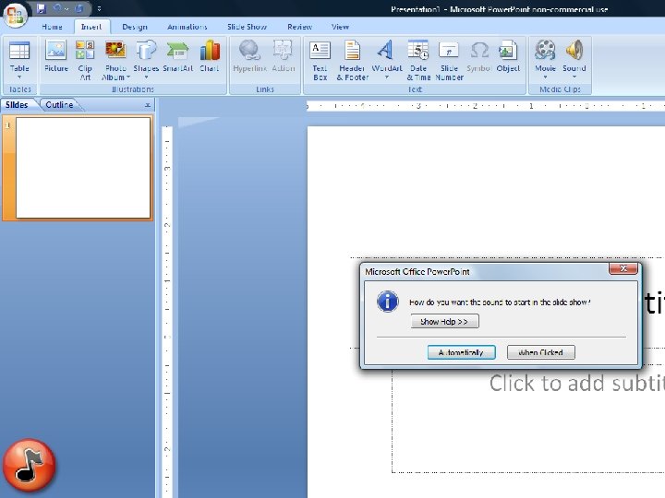
Task: Switch to the Home ribbon tab
Action: pos(52,27)
